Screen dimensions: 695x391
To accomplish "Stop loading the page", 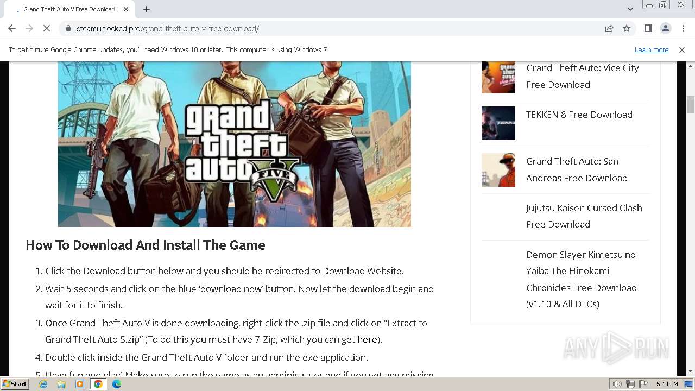I will click(x=47, y=28).
